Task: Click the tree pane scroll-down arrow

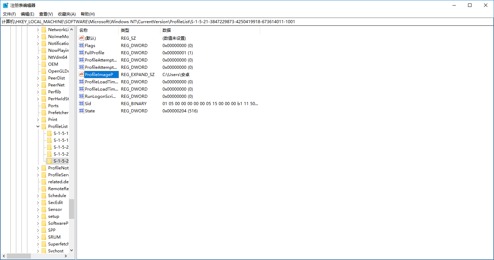Action: [x=71, y=250]
